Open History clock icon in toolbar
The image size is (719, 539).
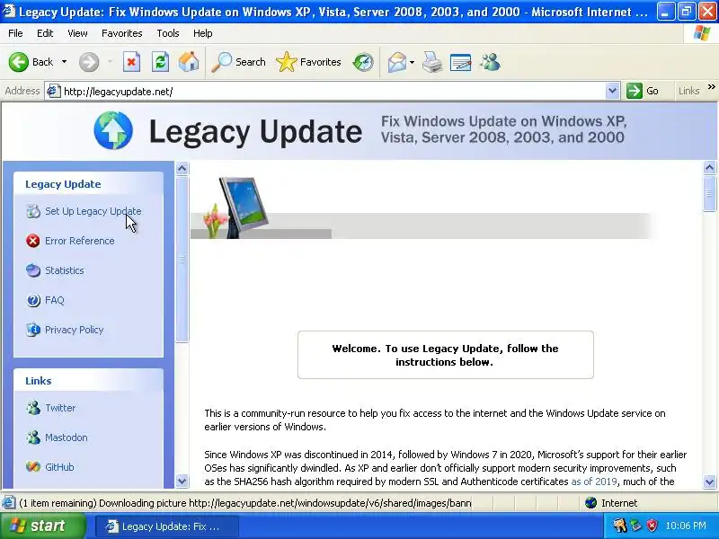click(363, 62)
